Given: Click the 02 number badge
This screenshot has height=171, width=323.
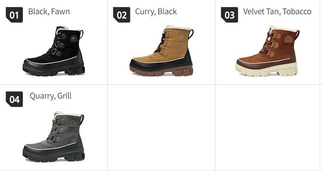Looking at the screenshot, I should 122,15.
